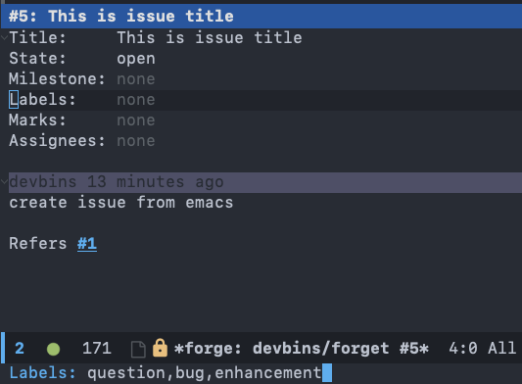Click the Assignees field value none
Screen dimensions: 522x384
pyautogui.click(x=136, y=141)
